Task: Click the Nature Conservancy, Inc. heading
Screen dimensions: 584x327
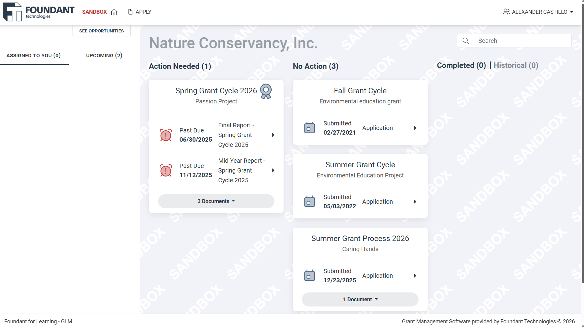Action: click(x=233, y=43)
